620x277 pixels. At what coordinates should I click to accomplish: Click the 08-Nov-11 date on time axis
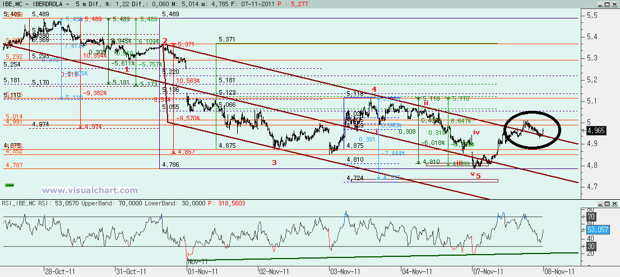pyautogui.click(x=560, y=272)
